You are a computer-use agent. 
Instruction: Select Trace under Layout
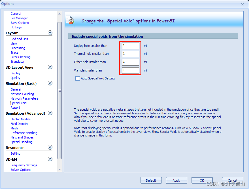point(14,52)
